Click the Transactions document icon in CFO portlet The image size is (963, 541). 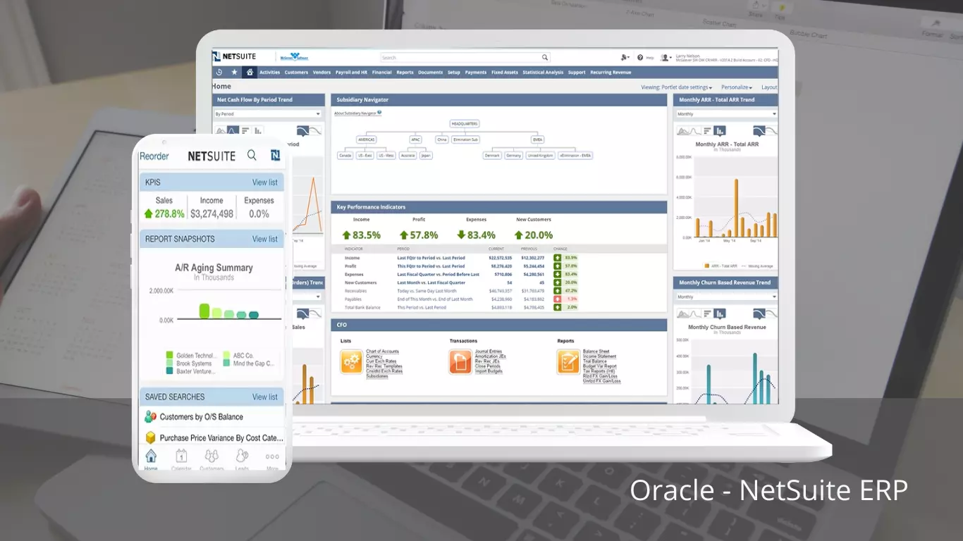[460, 361]
